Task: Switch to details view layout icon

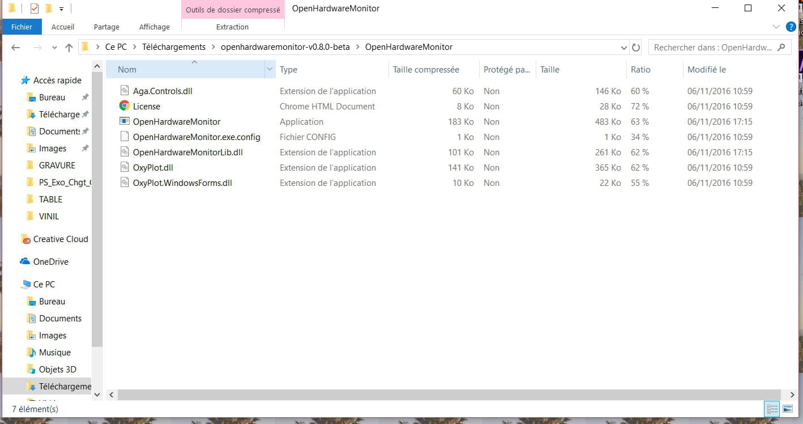Action: pyautogui.click(x=772, y=409)
